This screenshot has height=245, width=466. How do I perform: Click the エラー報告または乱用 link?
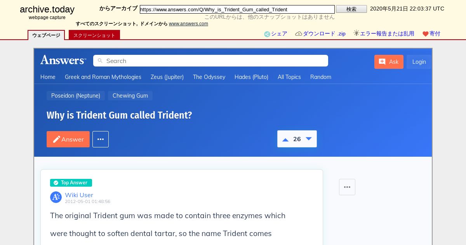(x=387, y=34)
